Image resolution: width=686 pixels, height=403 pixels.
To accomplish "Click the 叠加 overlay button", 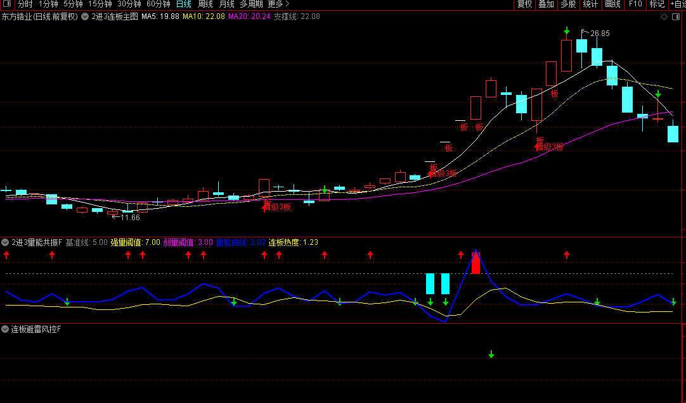I will click(547, 4).
